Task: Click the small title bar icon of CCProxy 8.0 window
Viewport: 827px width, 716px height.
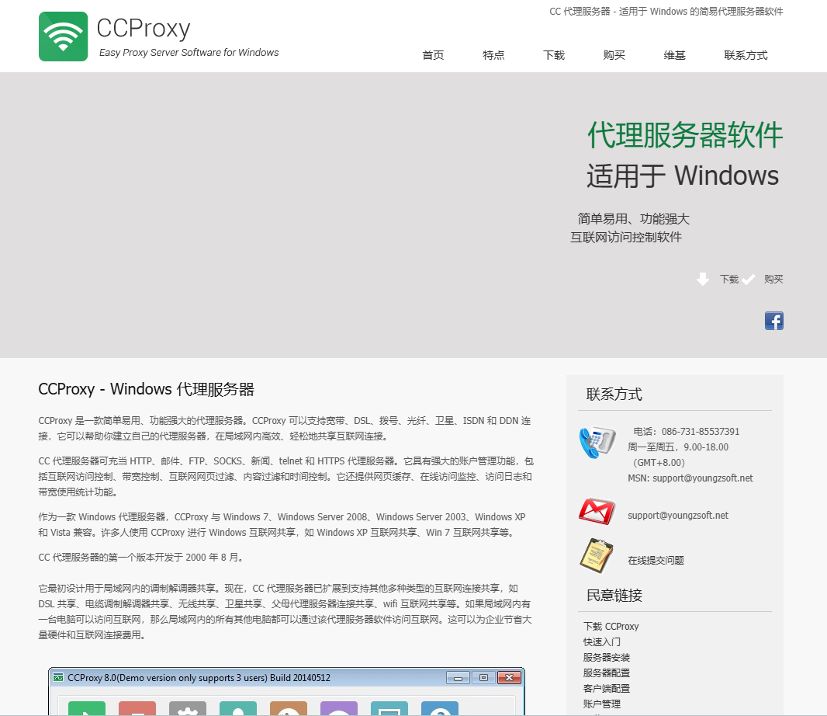Action: point(58,677)
